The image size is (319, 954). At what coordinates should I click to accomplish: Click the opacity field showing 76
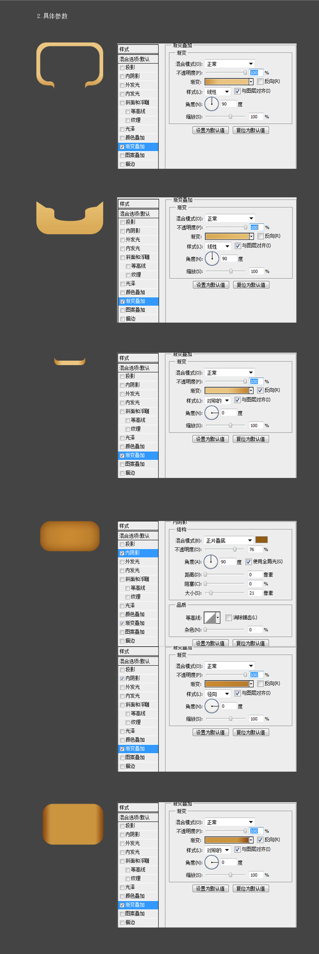(x=254, y=549)
